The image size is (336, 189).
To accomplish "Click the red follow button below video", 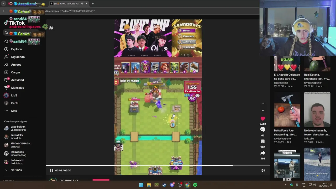I will [101, 180].
